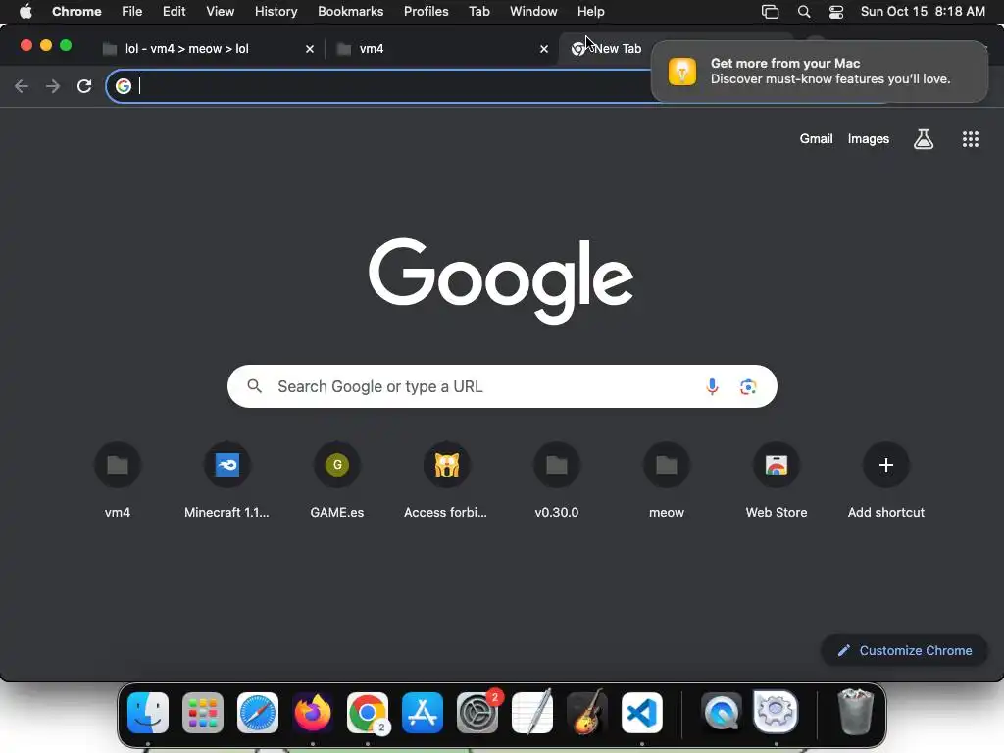The width and height of the screenshot is (1004, 753).
Task: Open Finder from the Dock
Action: click(x=148, y=713)
